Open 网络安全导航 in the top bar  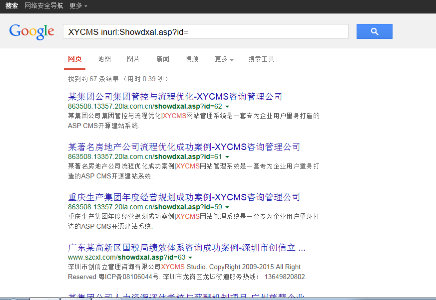43,5
